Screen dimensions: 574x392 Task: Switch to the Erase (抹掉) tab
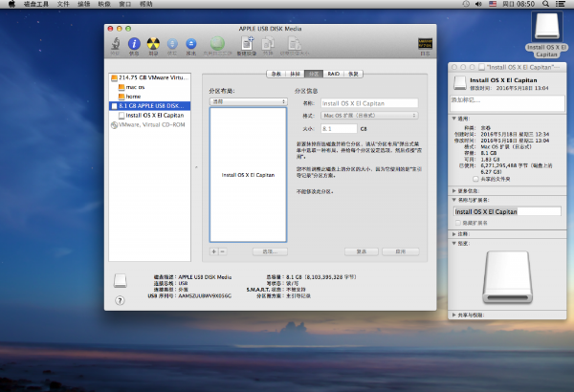pos(295,74)
